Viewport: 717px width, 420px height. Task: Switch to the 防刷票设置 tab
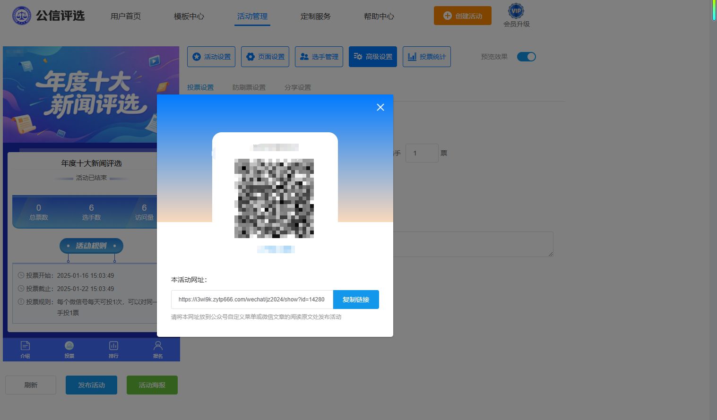click(249, 87)
